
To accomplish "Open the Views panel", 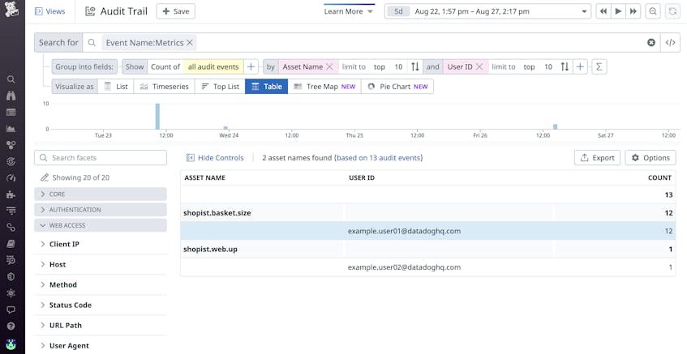I will tap(49, 11).
